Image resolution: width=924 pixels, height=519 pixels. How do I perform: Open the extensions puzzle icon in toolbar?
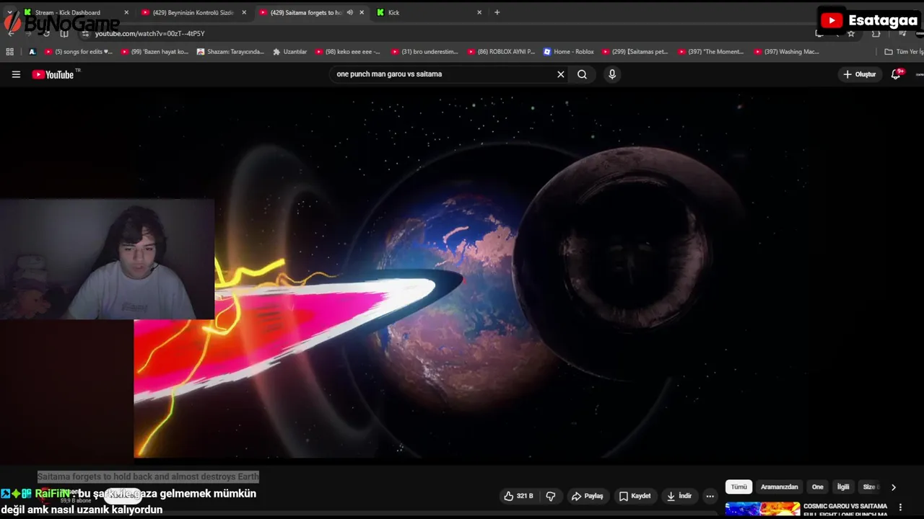876,34
